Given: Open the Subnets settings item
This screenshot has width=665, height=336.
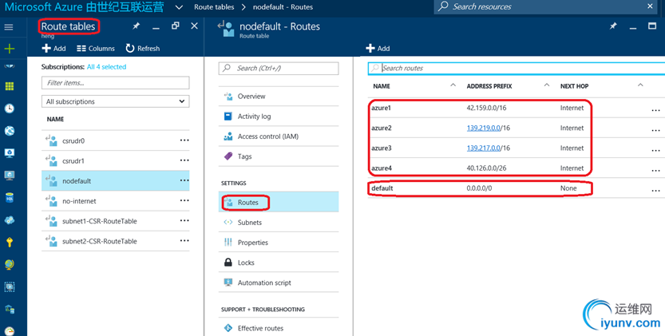Looking at the screenshot, I should pyautogui.click(x=279, y=223).
